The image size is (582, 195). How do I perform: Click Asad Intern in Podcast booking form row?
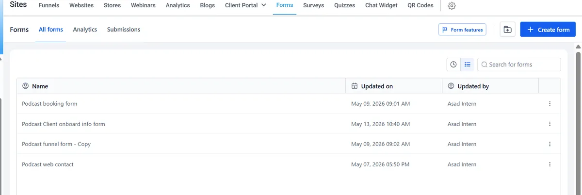(x=462, y=104)
